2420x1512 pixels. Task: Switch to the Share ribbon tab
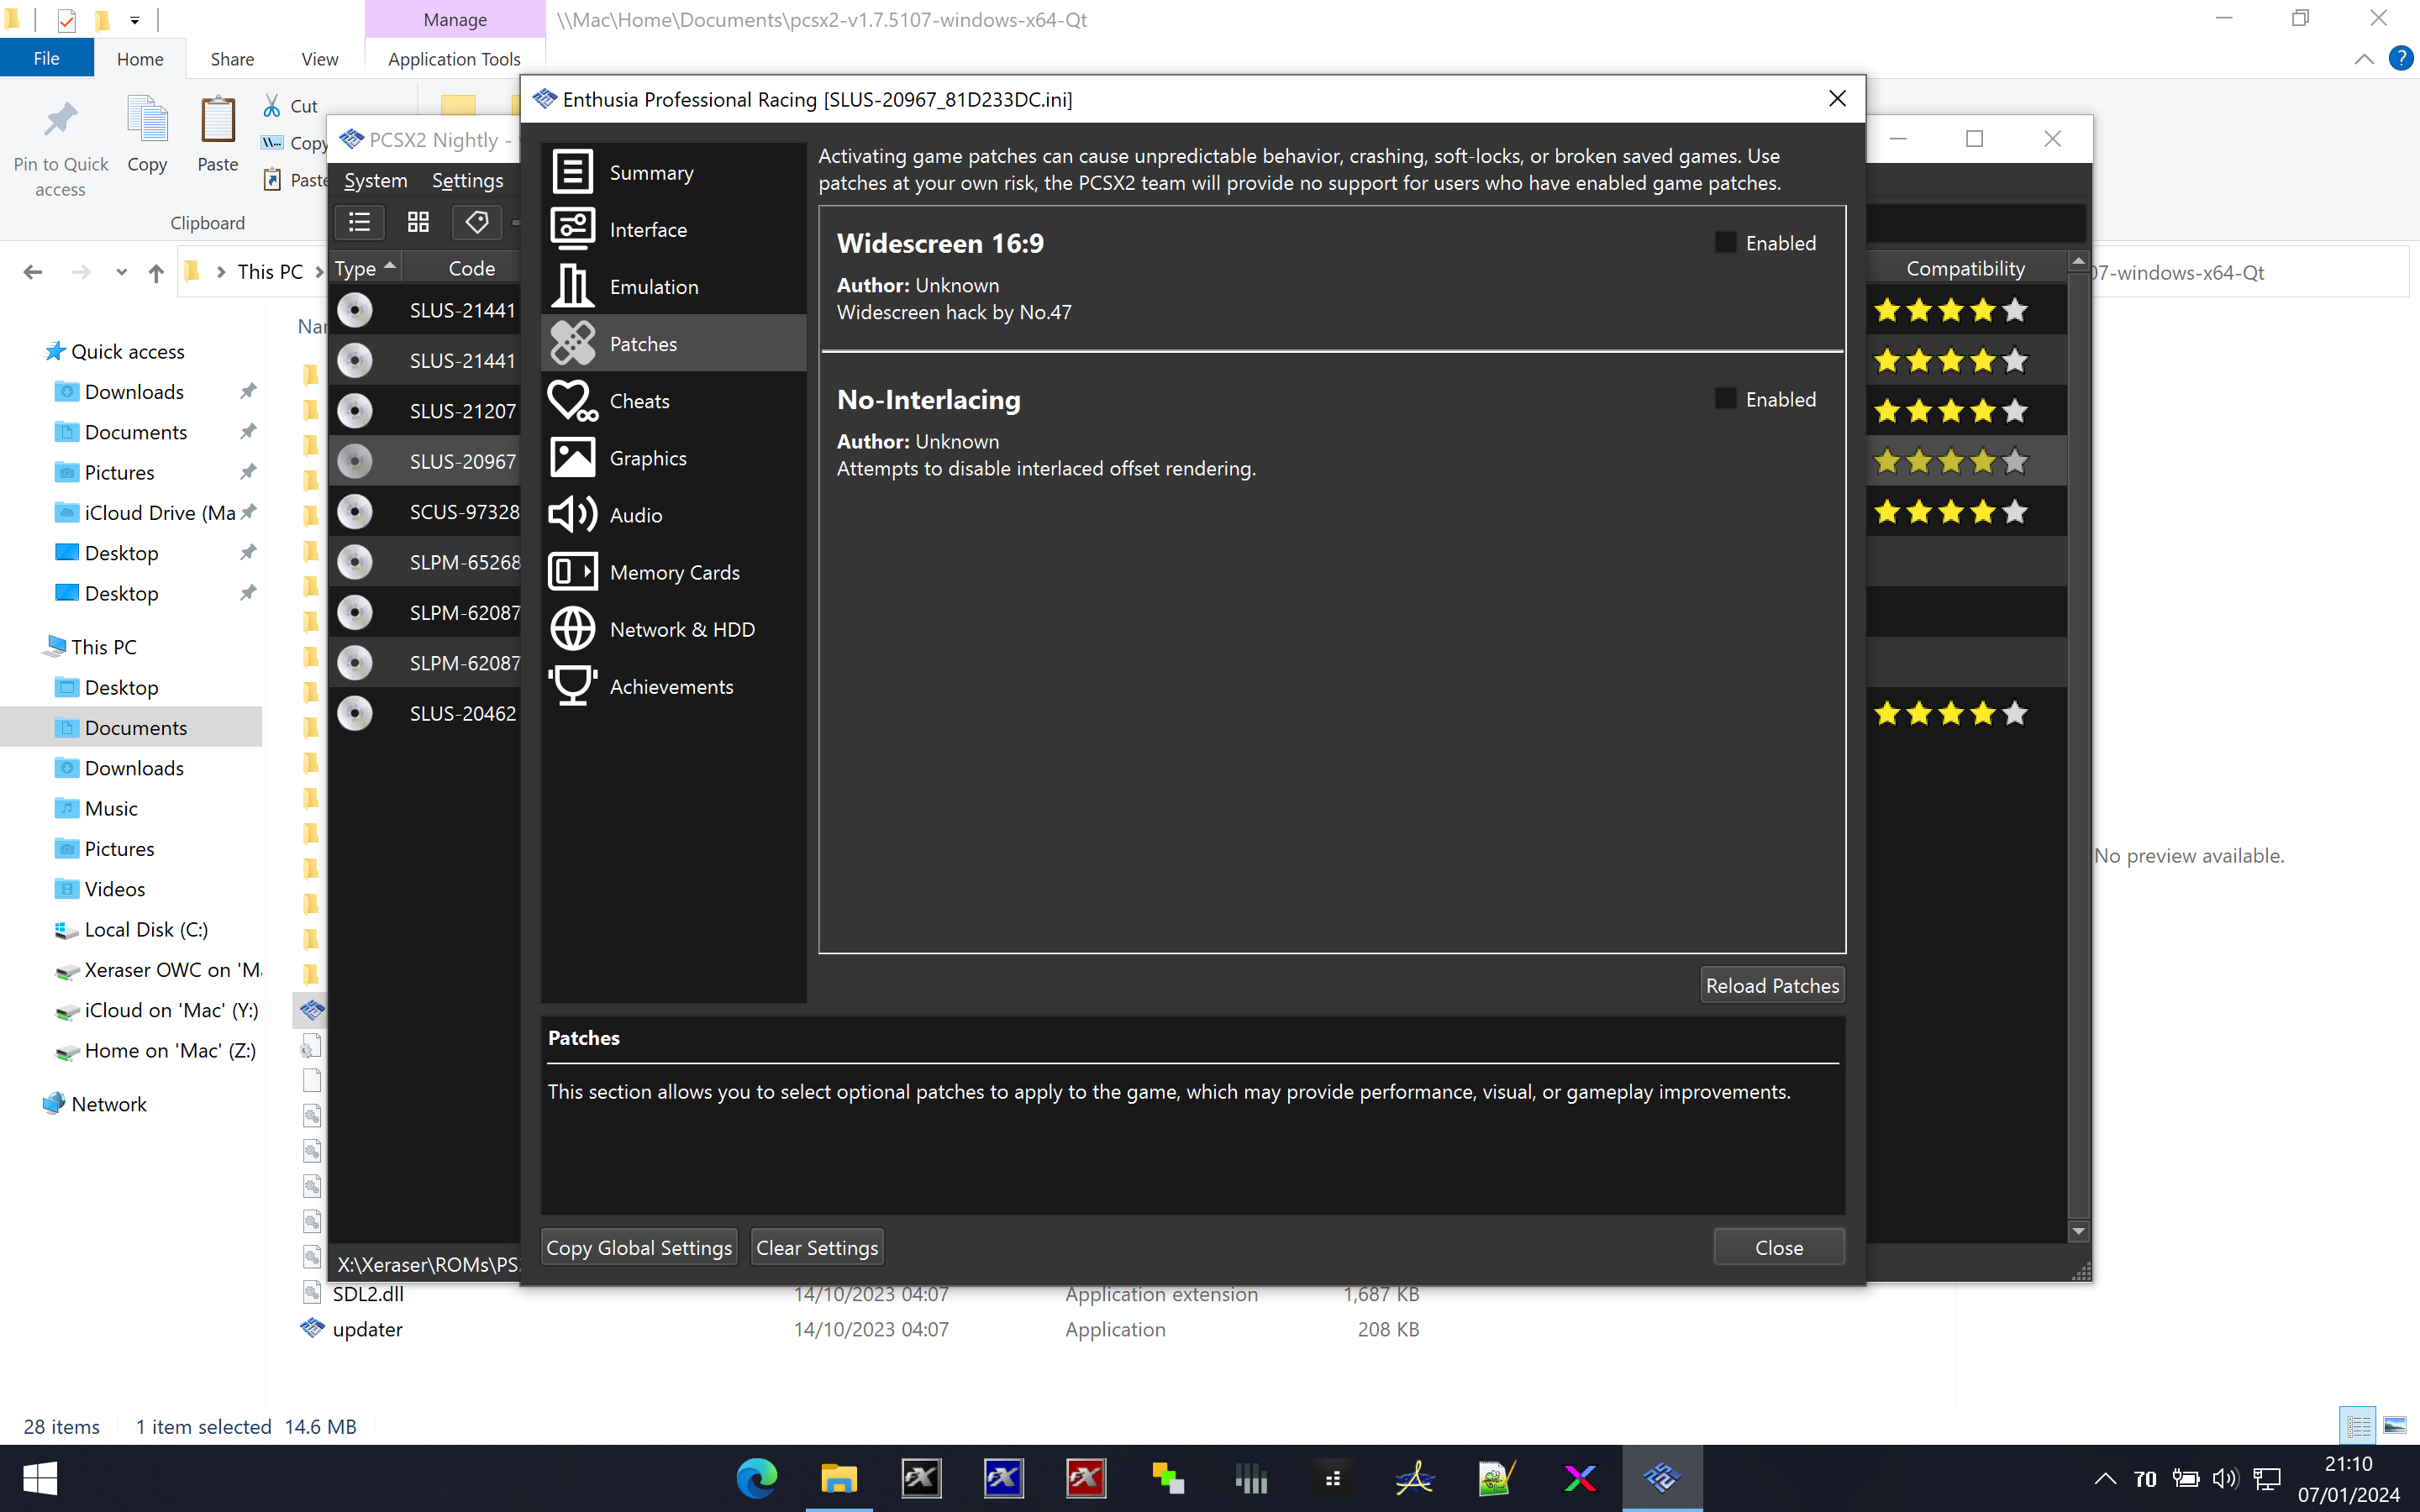tap(232, 59)
